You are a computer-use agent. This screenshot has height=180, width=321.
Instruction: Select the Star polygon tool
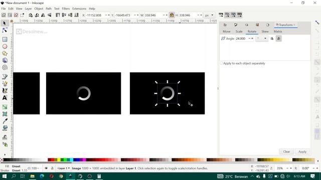click(5, 53)
